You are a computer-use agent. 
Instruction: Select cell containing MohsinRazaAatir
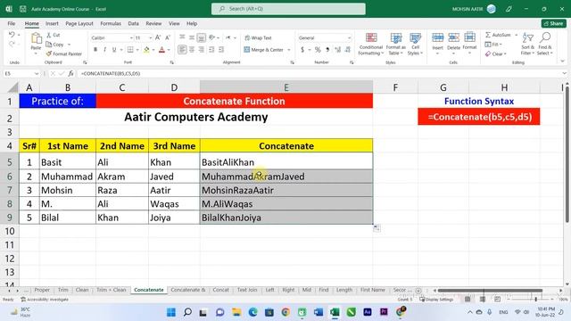click(x=286, y=190)
